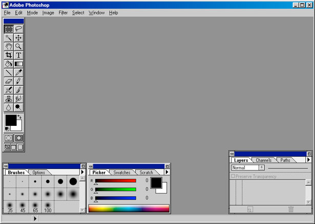
Task: Activate the Zoom magnifier tool
Action: click(18, 47)
